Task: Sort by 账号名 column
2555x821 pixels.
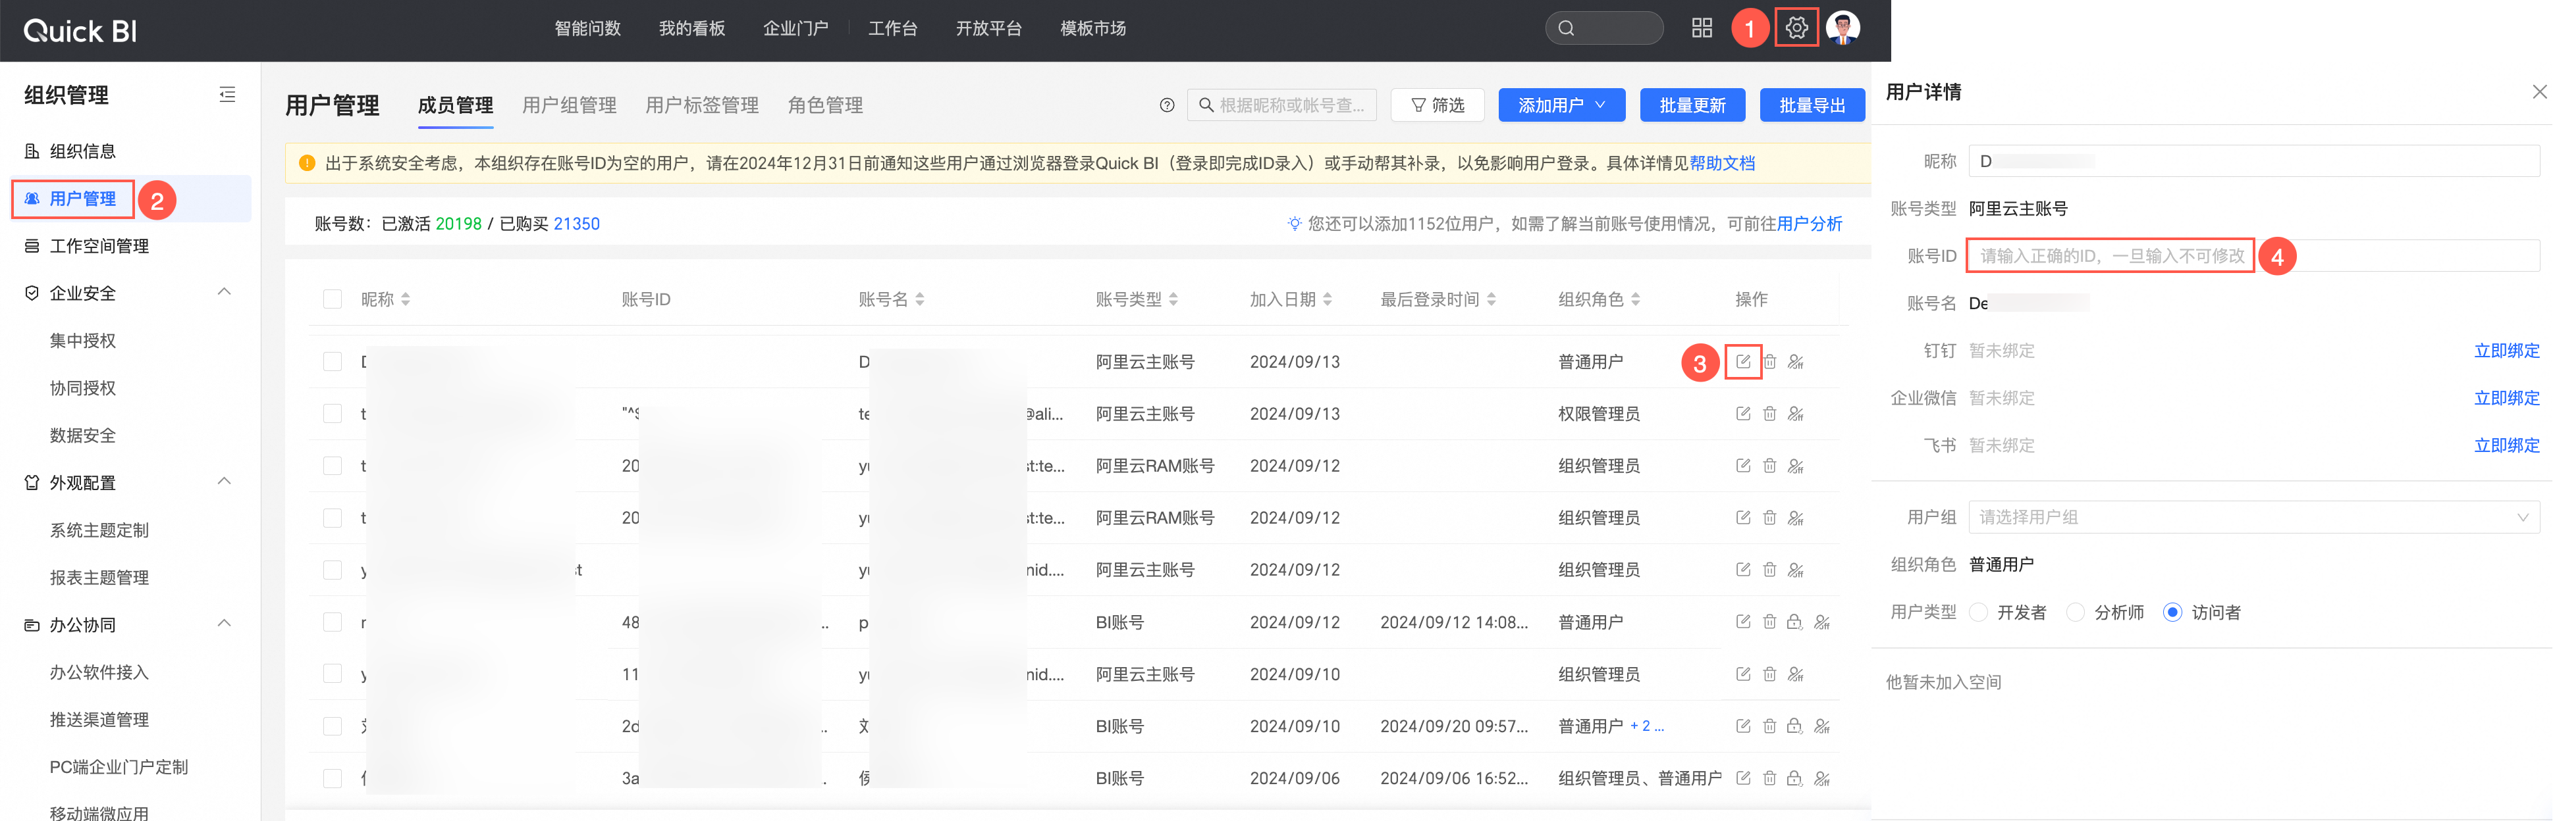Action: click(x=919, y=299)
